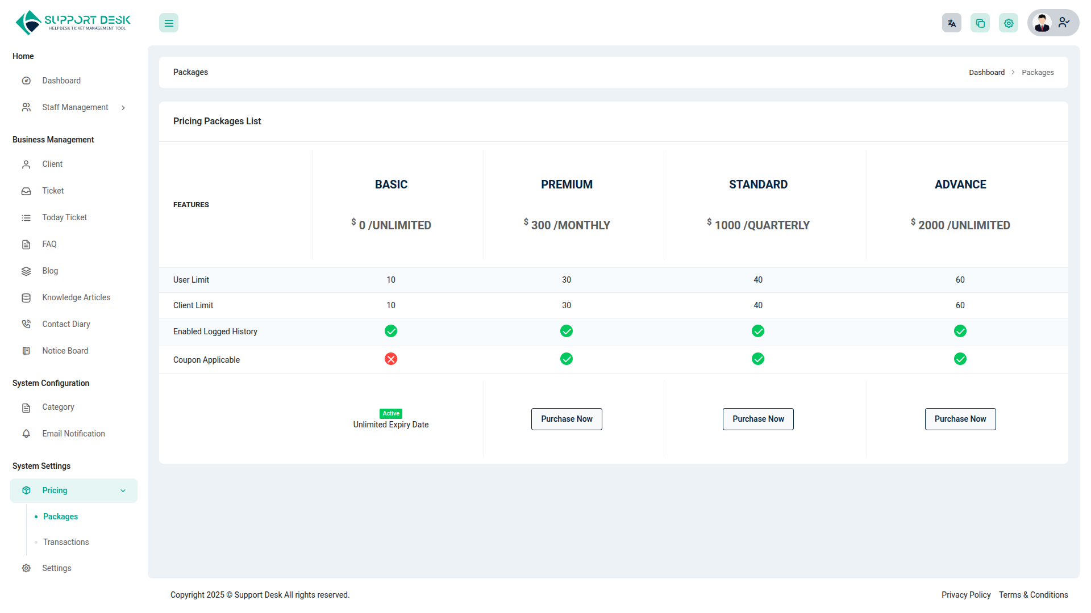Viewport: 1091px width, 613px height.
Task: Click red cross for Basic Coupon Applicable
Action: coord(391,359)
